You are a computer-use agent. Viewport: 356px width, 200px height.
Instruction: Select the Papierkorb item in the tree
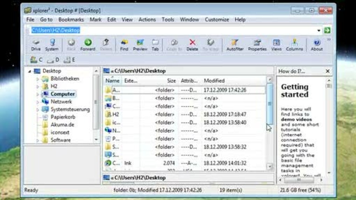[x=63, y=117]
